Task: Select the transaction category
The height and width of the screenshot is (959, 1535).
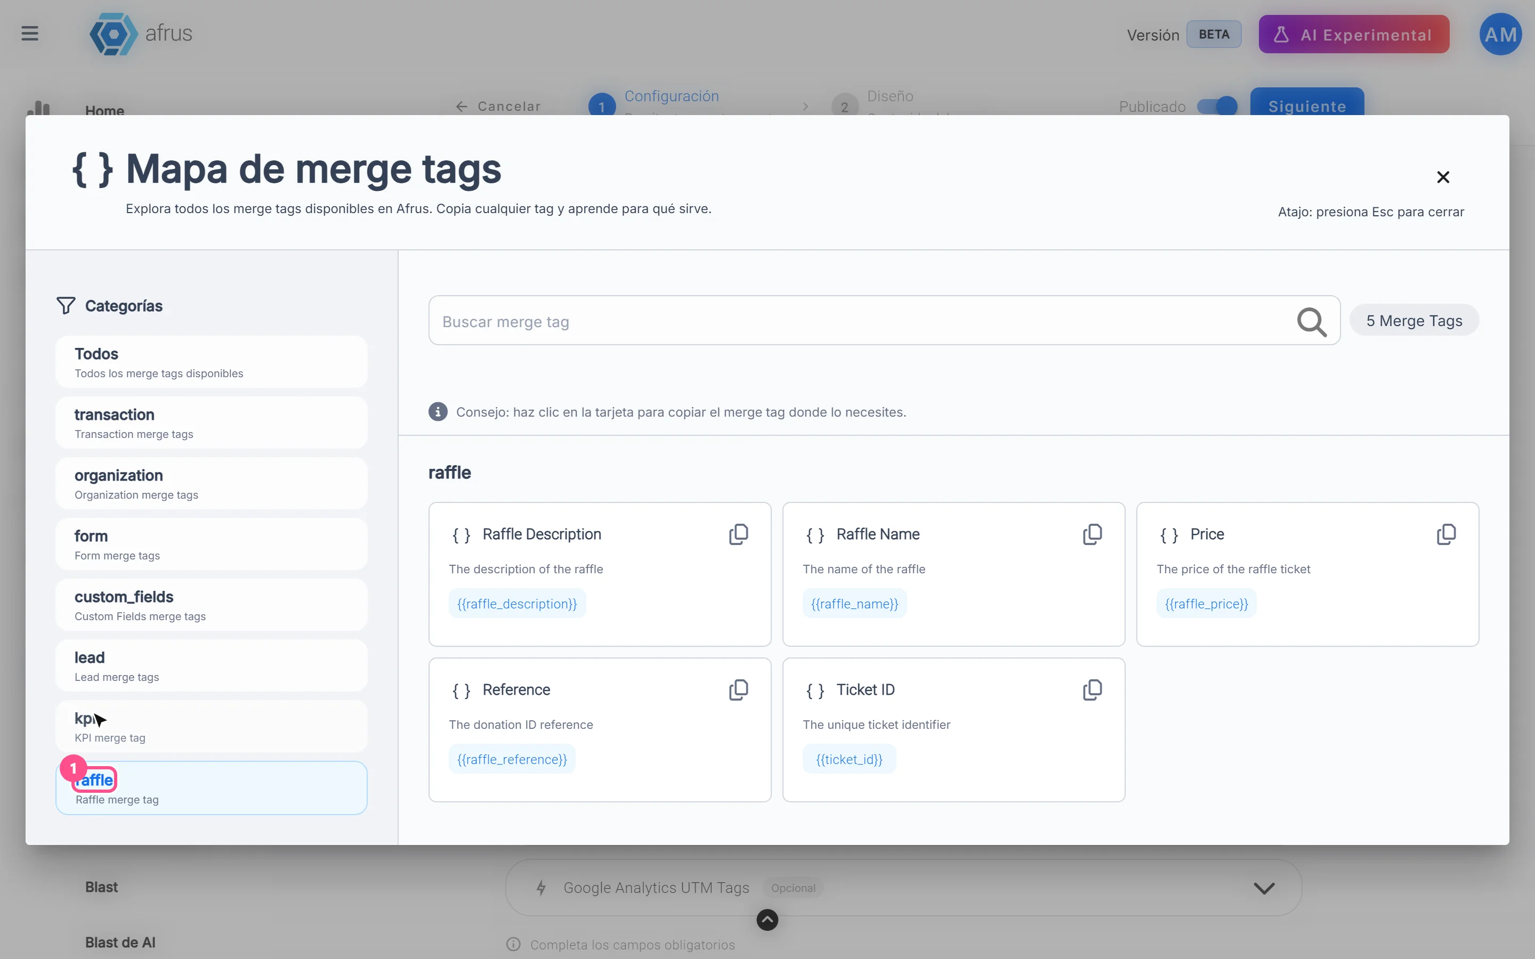Action: 211,423
